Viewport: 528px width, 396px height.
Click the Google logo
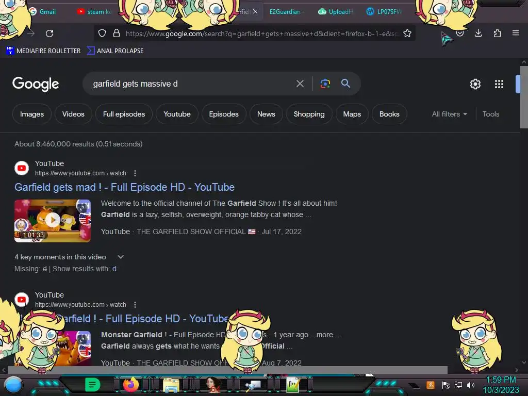coord(36,84)
